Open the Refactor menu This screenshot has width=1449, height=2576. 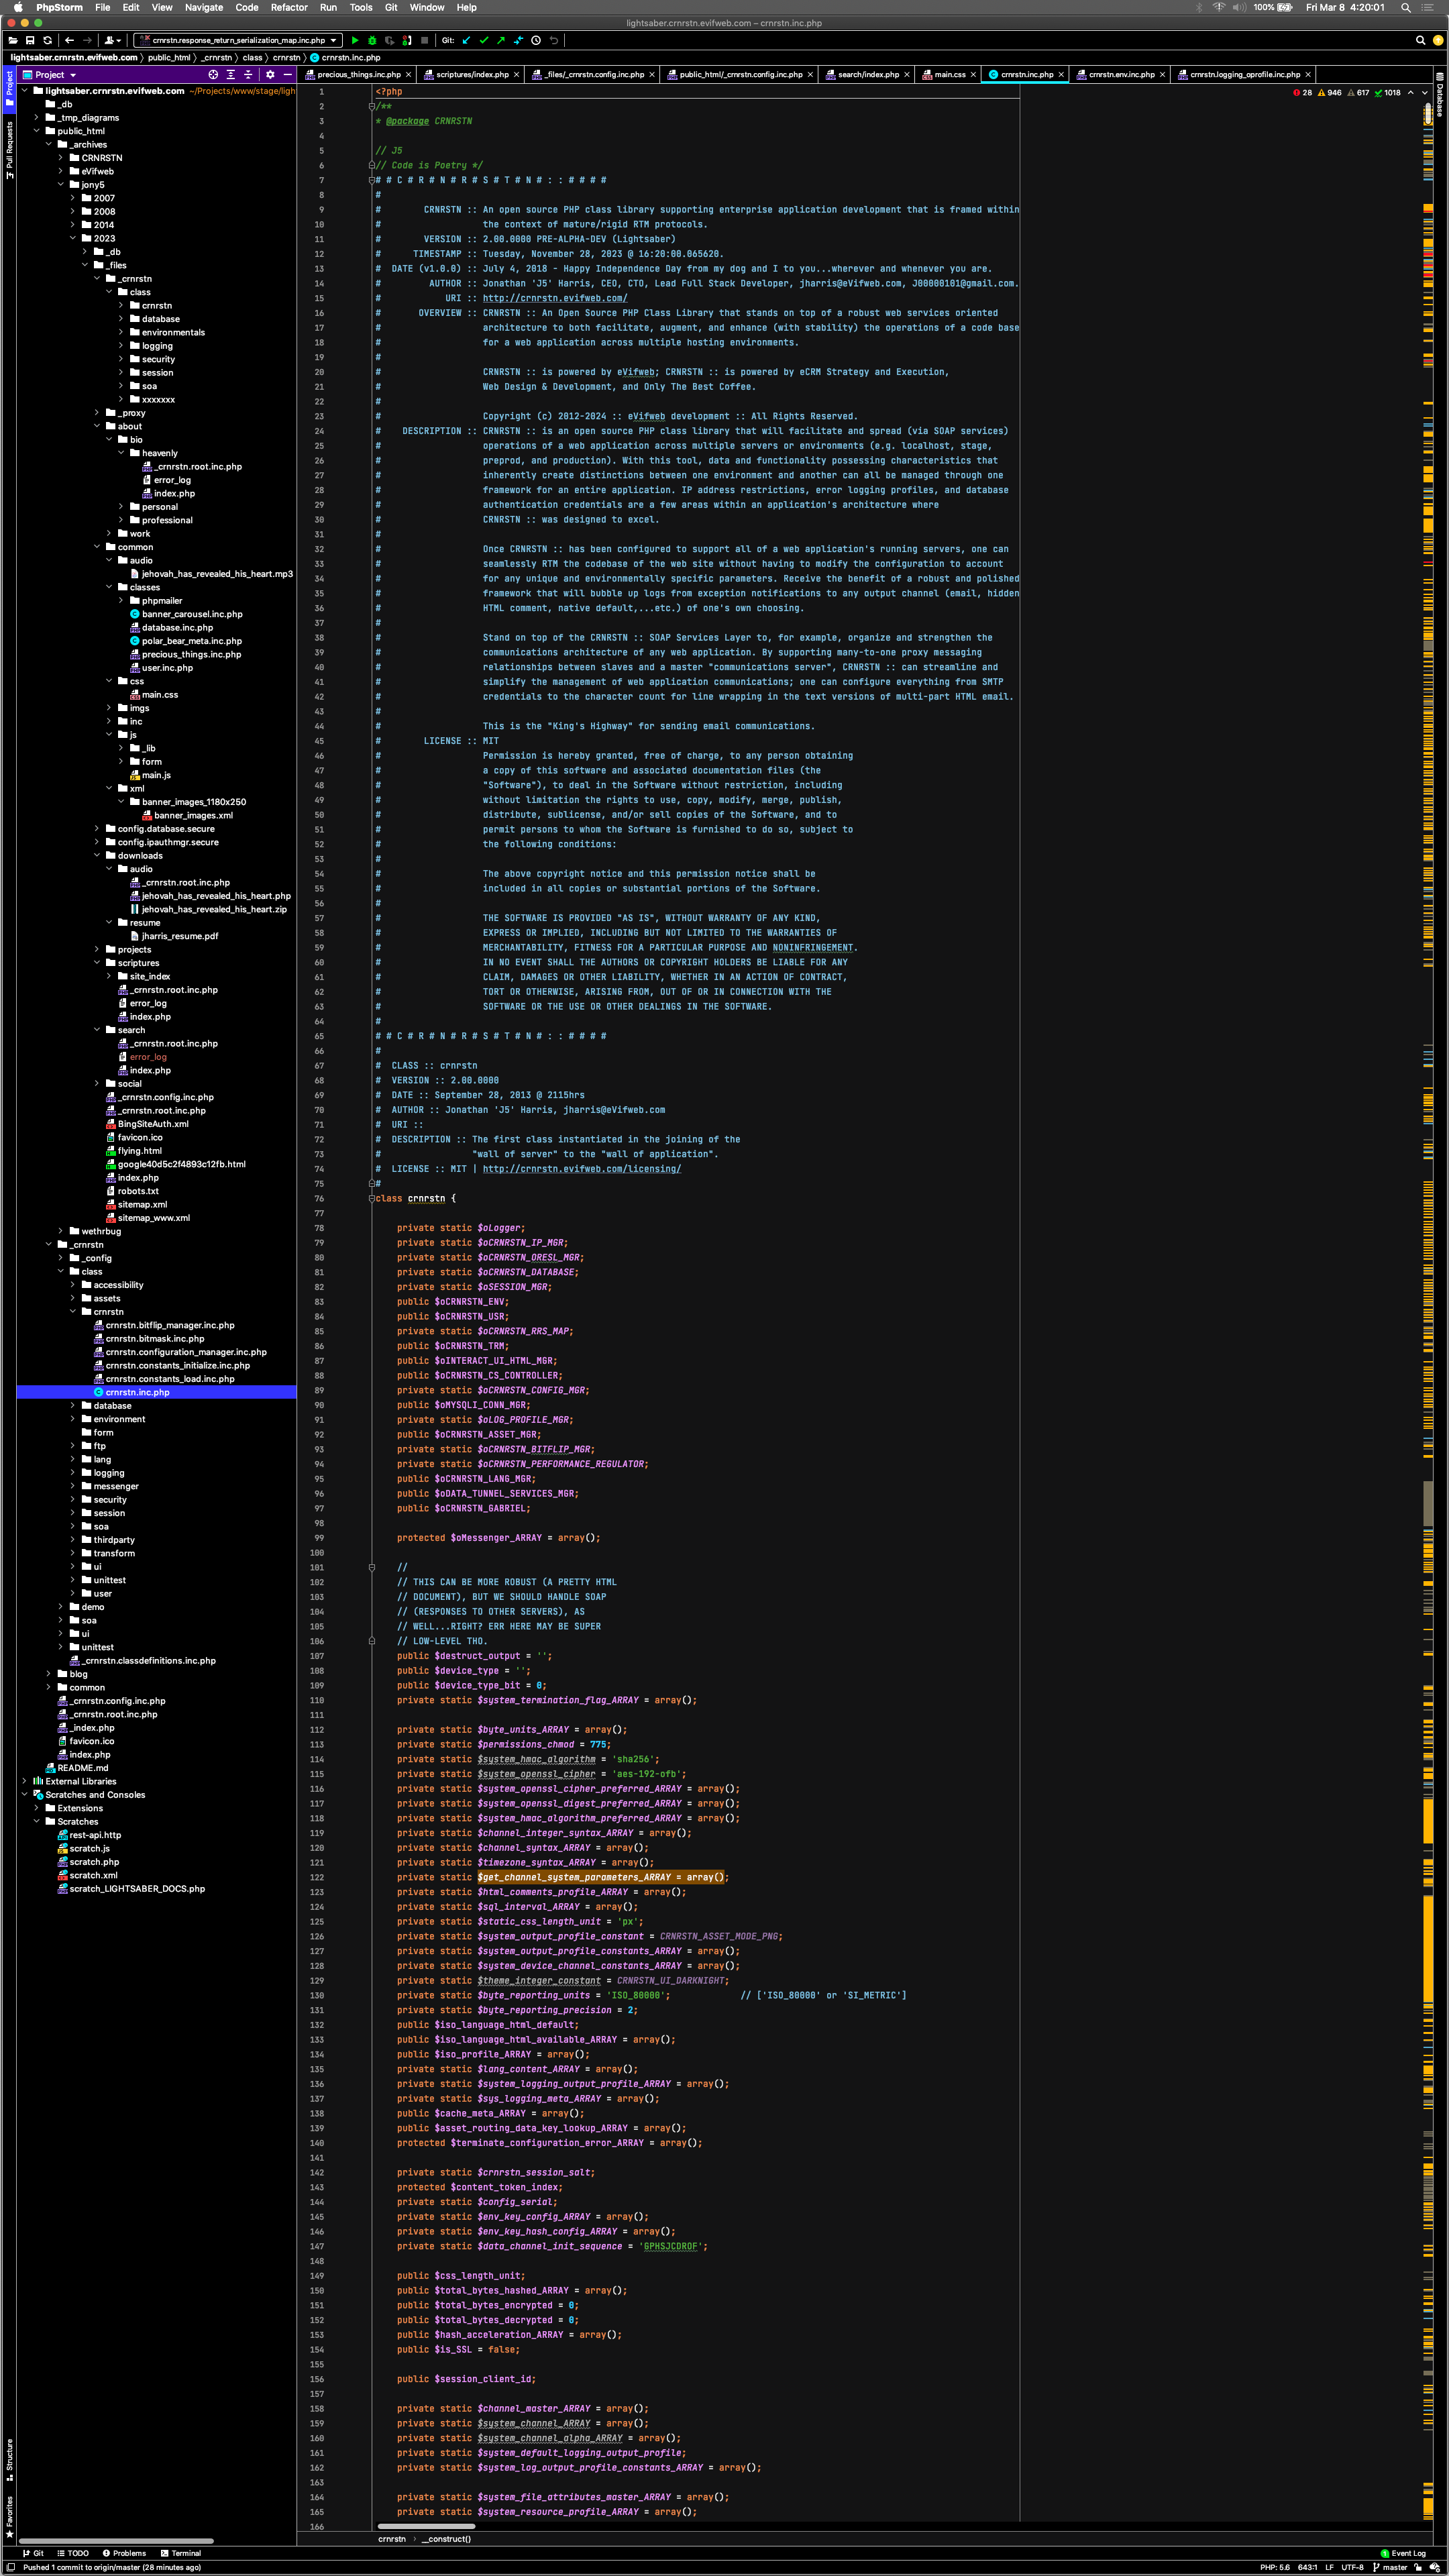click(289, 7)
